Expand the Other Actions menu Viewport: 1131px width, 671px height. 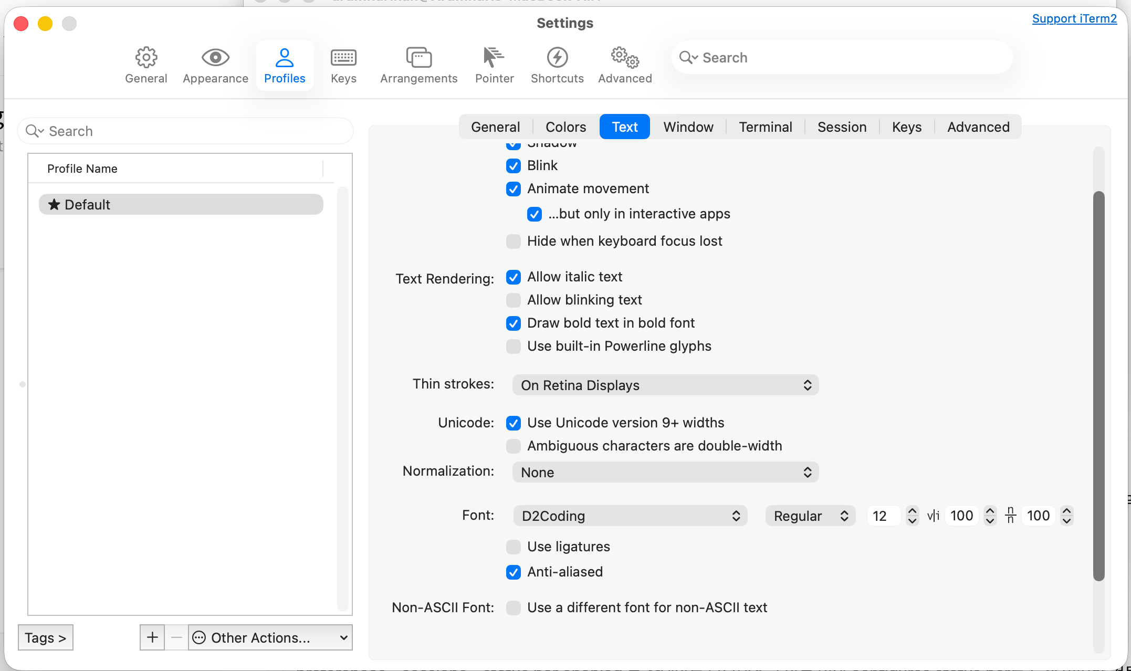click(270, 637)
